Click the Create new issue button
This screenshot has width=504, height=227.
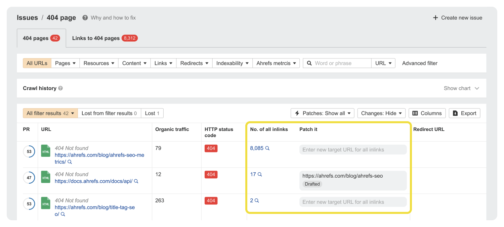(457, 17)
